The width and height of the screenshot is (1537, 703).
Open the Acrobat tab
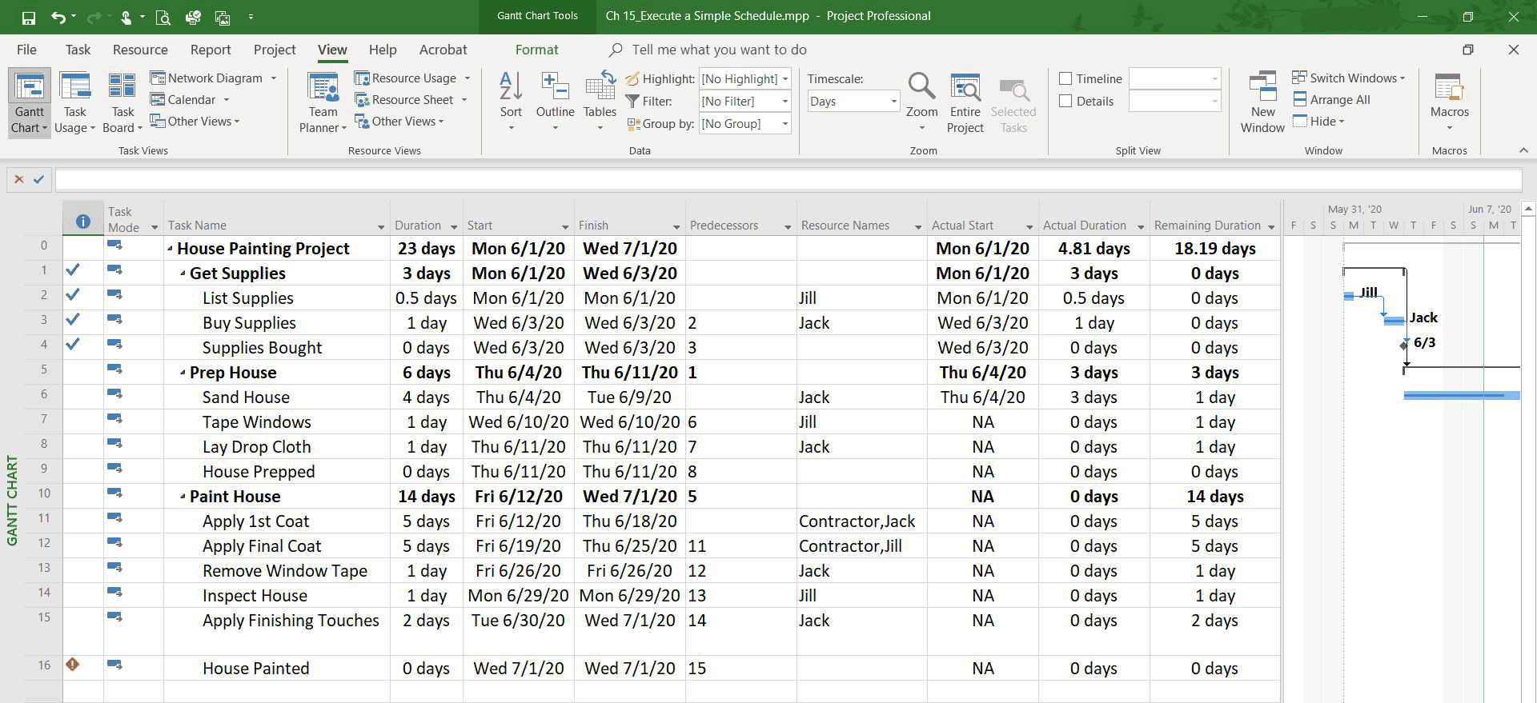coord(443,50)
